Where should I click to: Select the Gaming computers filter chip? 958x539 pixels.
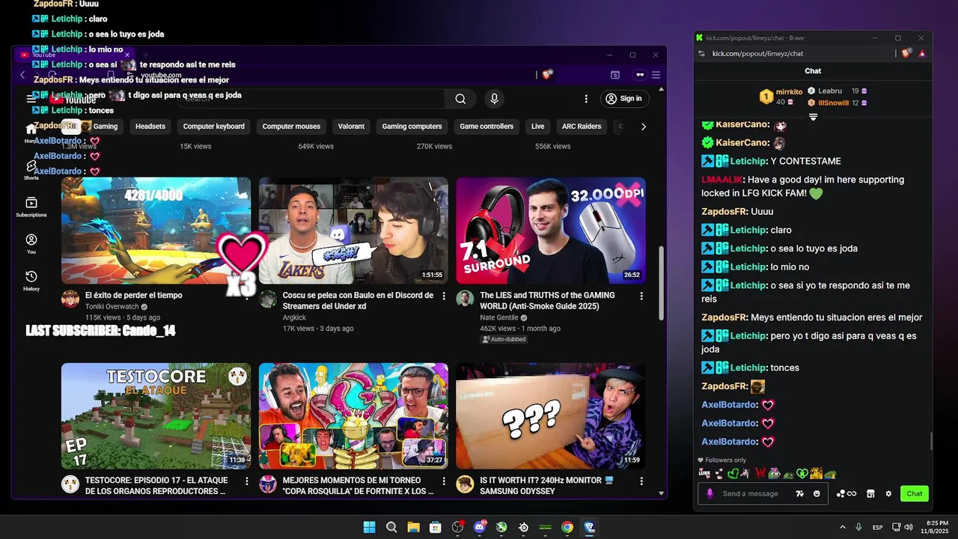pyautogui.click(x=412, y=127)
